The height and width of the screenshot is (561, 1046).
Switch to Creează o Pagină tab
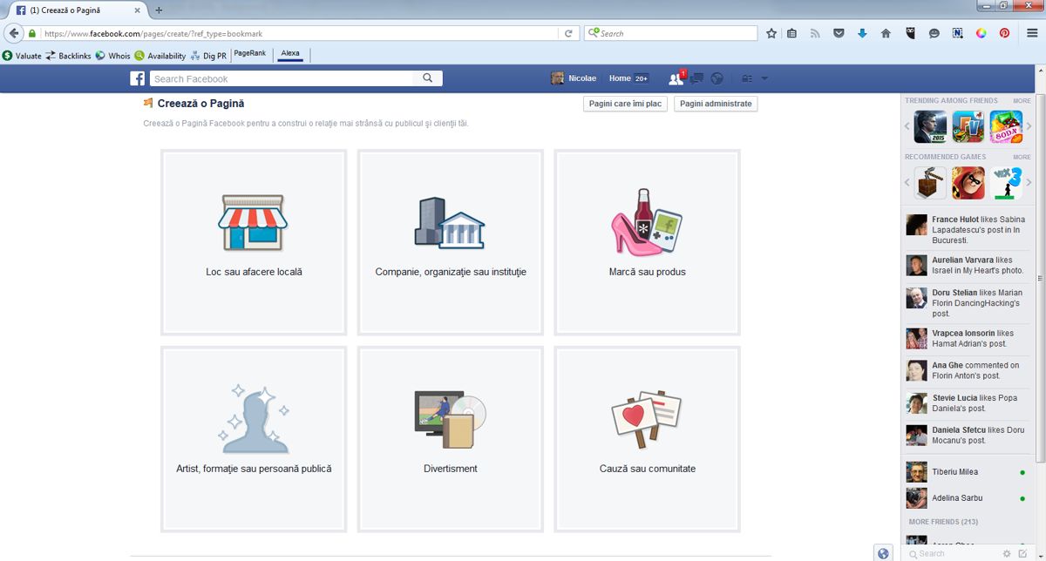[x=77, y=10]
